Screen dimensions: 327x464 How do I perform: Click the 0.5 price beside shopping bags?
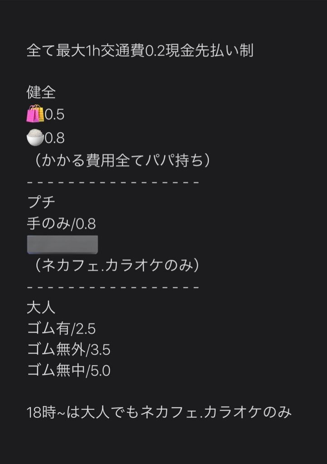55,115
